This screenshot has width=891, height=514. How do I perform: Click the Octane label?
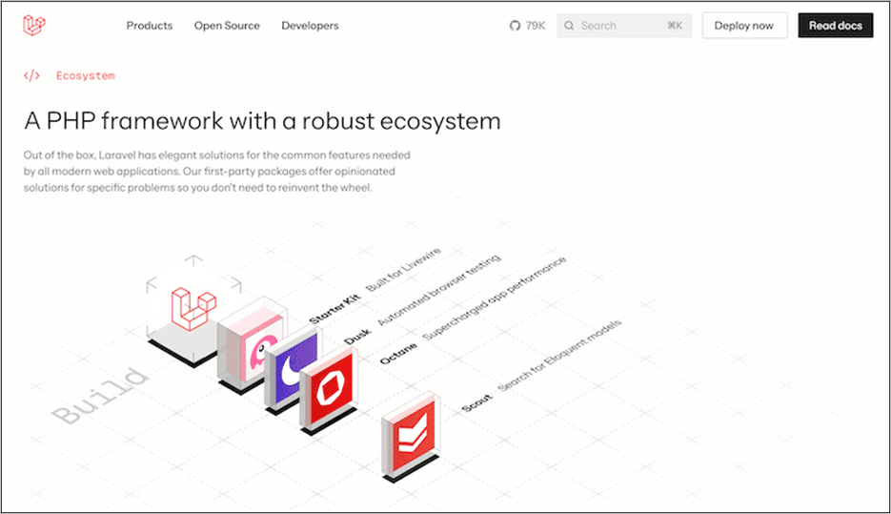tap(397, 354)
